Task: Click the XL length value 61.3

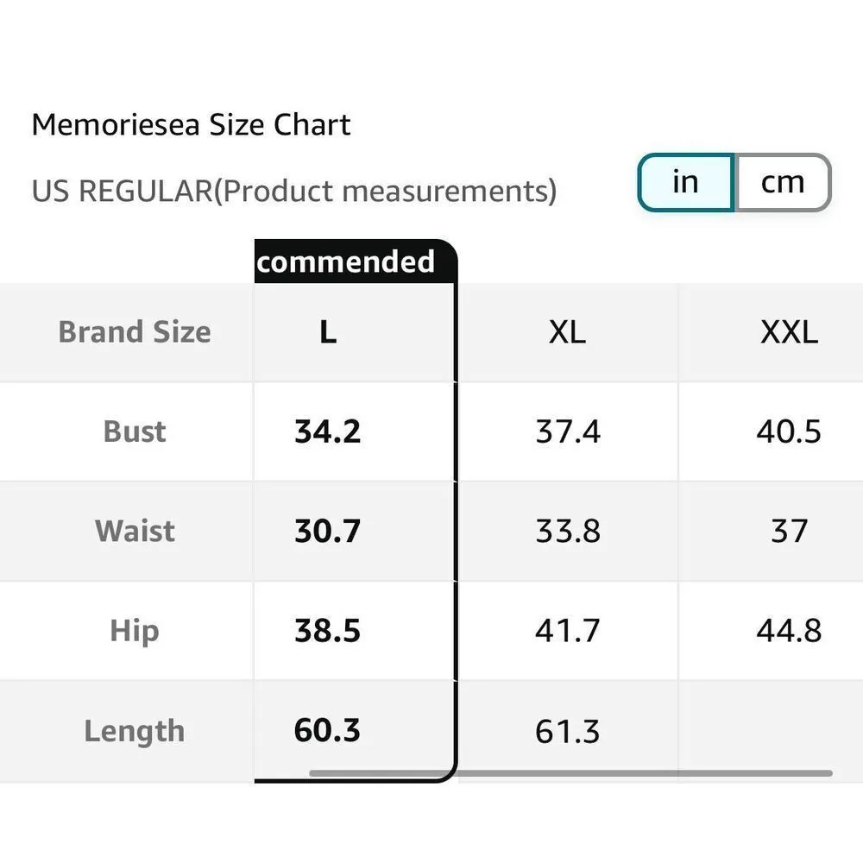Action: pos(567,732)
